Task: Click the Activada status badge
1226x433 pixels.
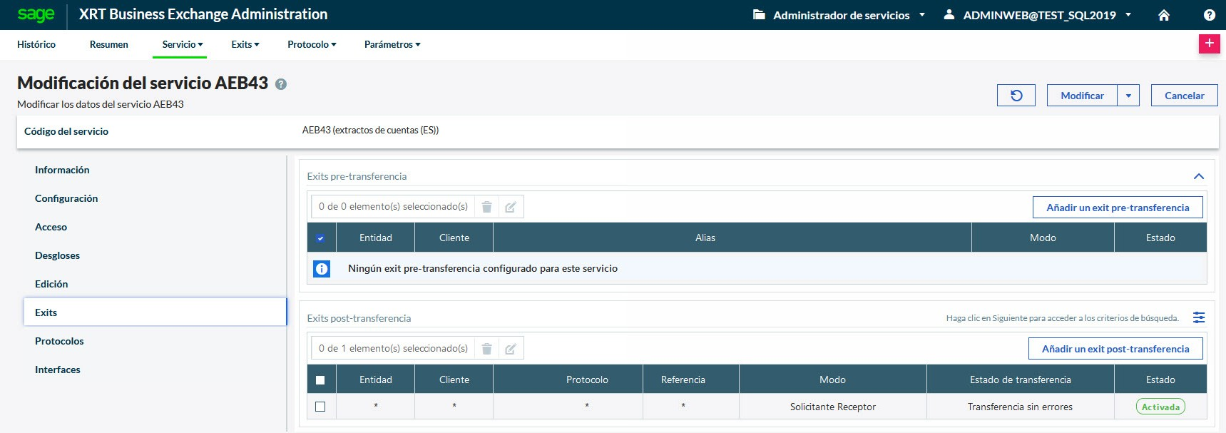Action: (1160, 407)
